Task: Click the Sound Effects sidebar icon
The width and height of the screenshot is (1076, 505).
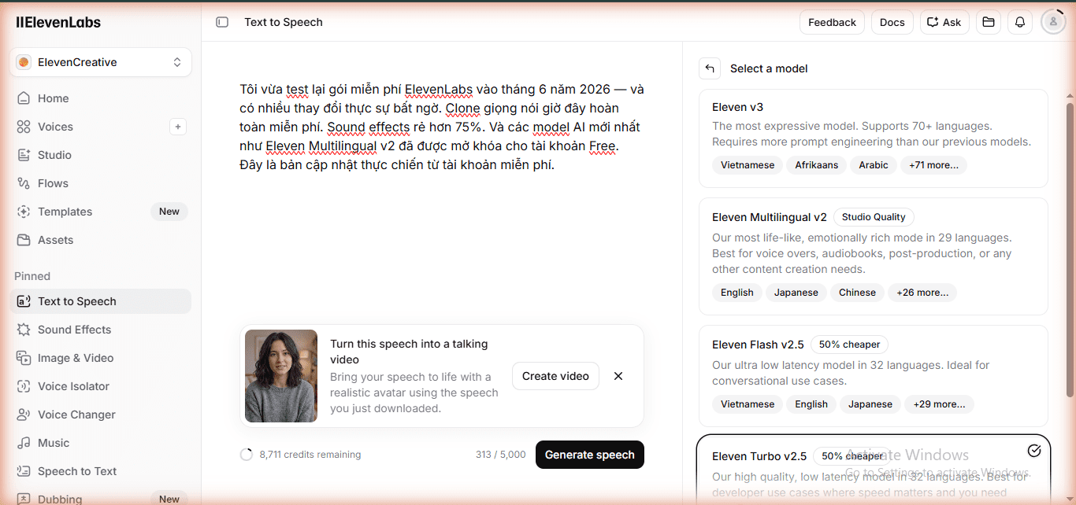Action: [24, 330]
